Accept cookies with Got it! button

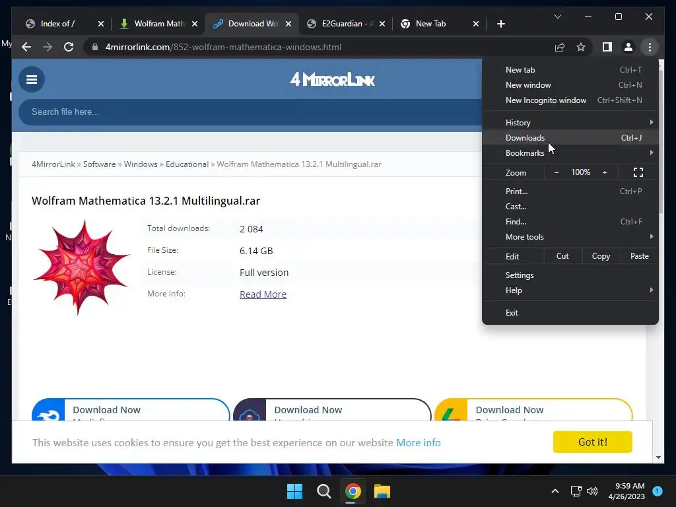pyautogui.click(x=592, y=442)
